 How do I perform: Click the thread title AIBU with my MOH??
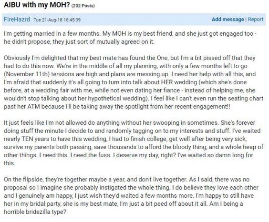pos(37,5)
